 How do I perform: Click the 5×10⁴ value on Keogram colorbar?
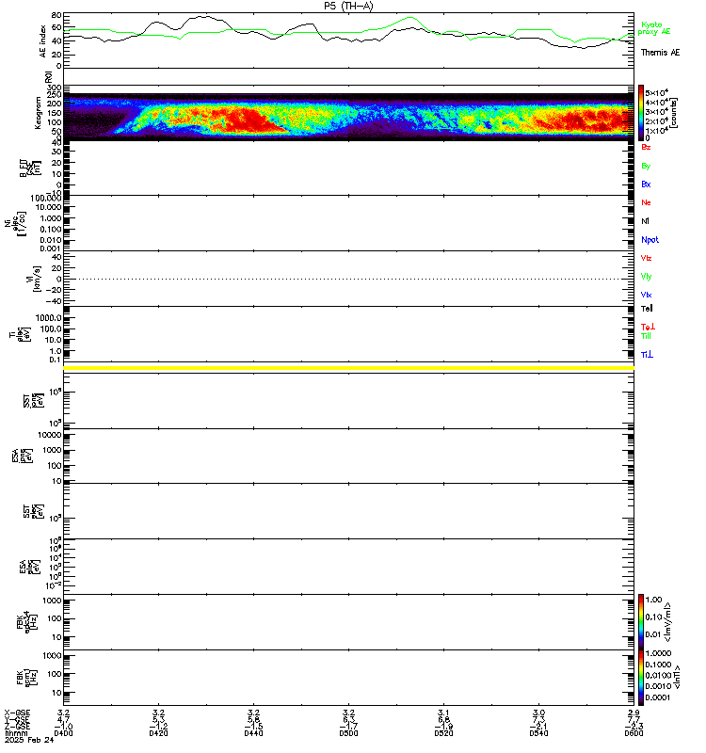pyautogui.click(x=656, y=92)
